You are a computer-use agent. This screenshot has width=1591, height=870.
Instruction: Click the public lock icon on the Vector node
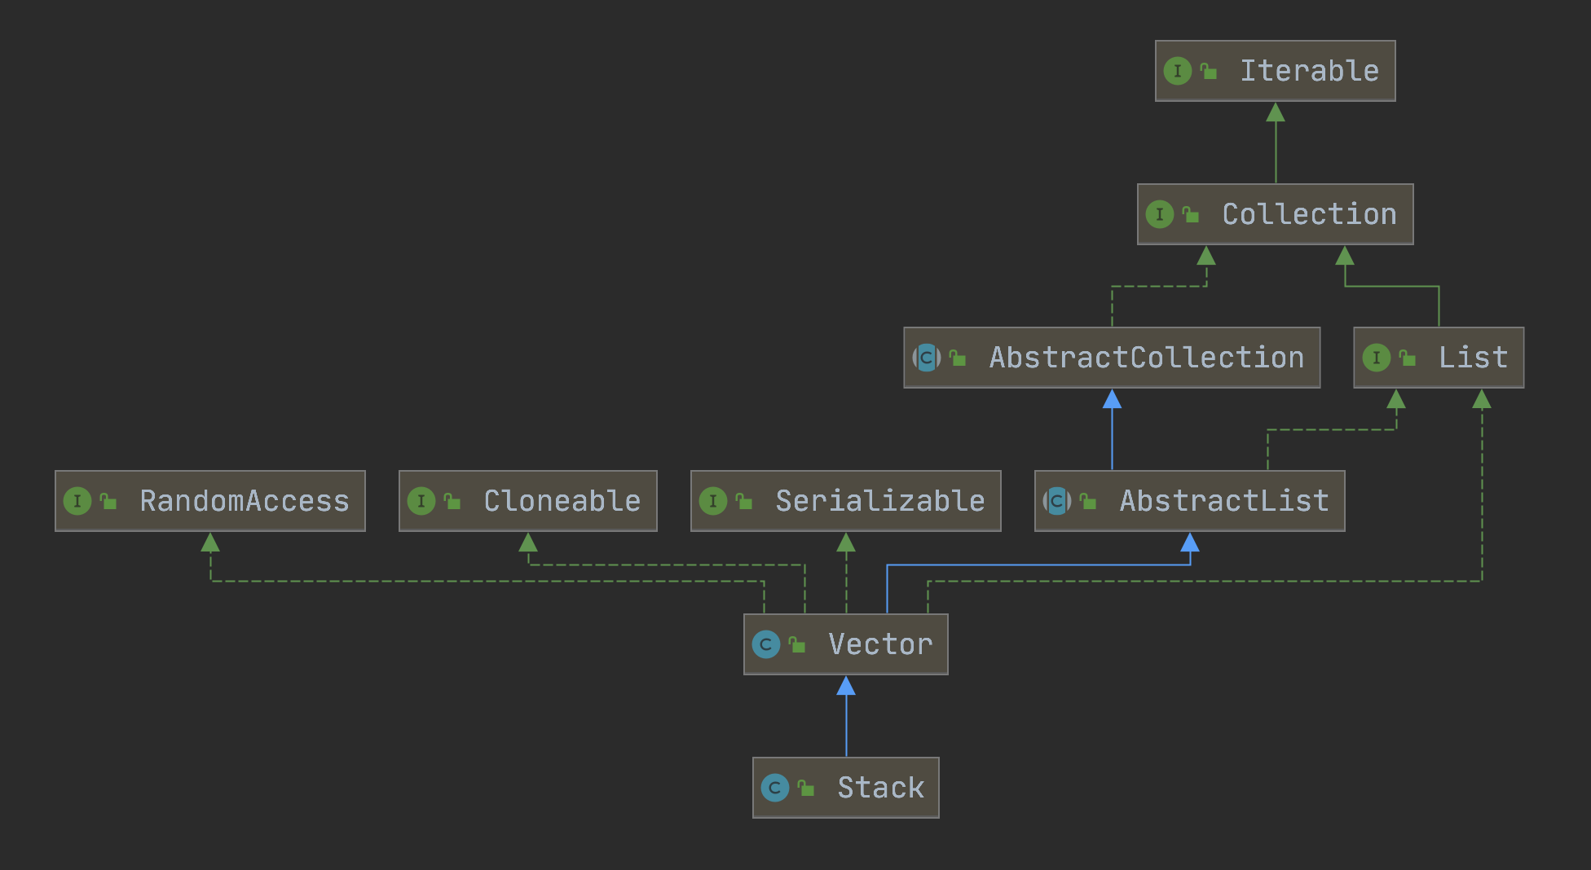(797, 645)
